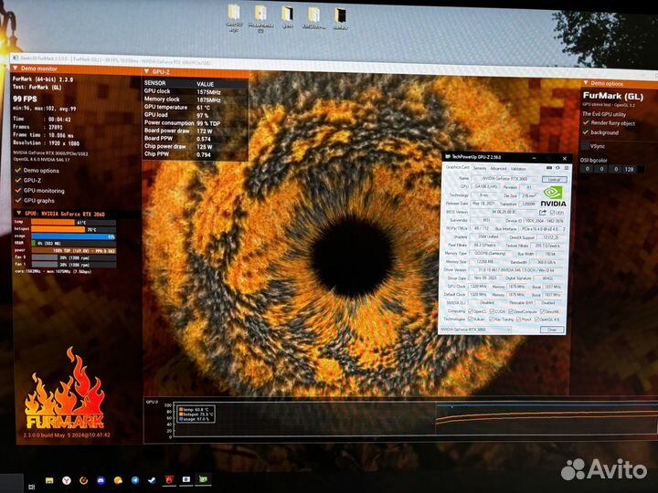
Task: Toggle the GPU-Z checkbox in Demo monitor
Action: [x=18, y=180]
